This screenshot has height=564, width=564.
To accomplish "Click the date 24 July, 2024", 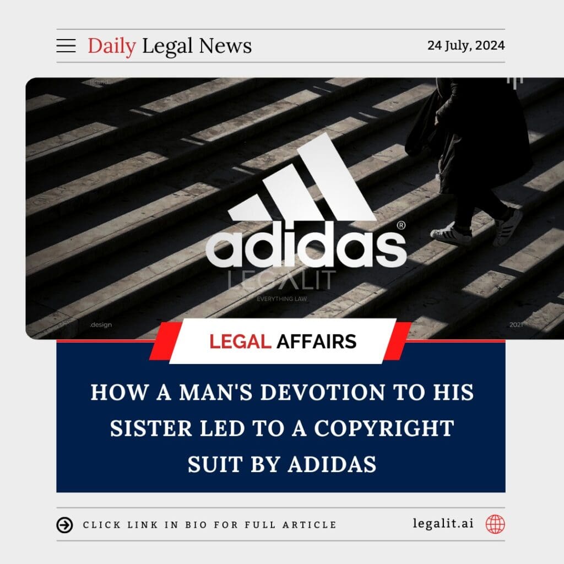I will [466, 45].
